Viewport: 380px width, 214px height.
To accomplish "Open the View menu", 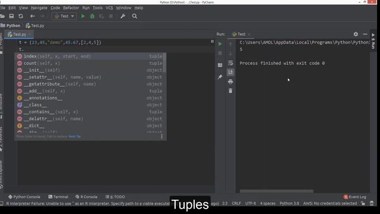I will pyautogui.click(x=23, y=8).
